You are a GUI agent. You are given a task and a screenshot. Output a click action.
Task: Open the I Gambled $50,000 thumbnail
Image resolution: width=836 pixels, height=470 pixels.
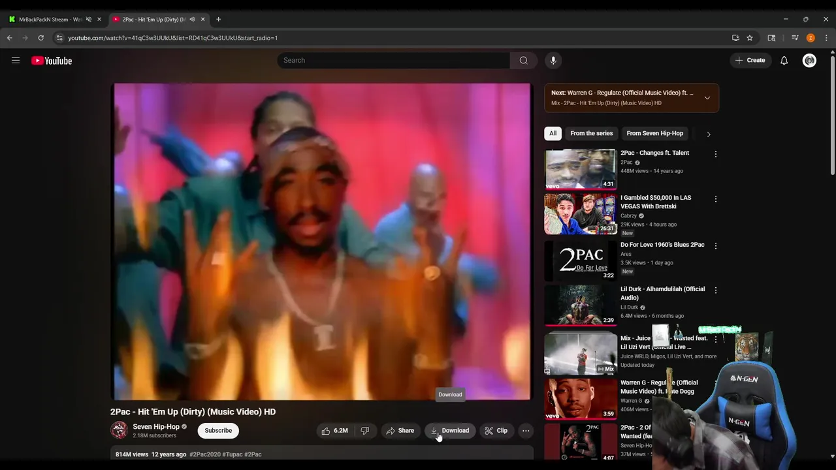tap(581, 213)
